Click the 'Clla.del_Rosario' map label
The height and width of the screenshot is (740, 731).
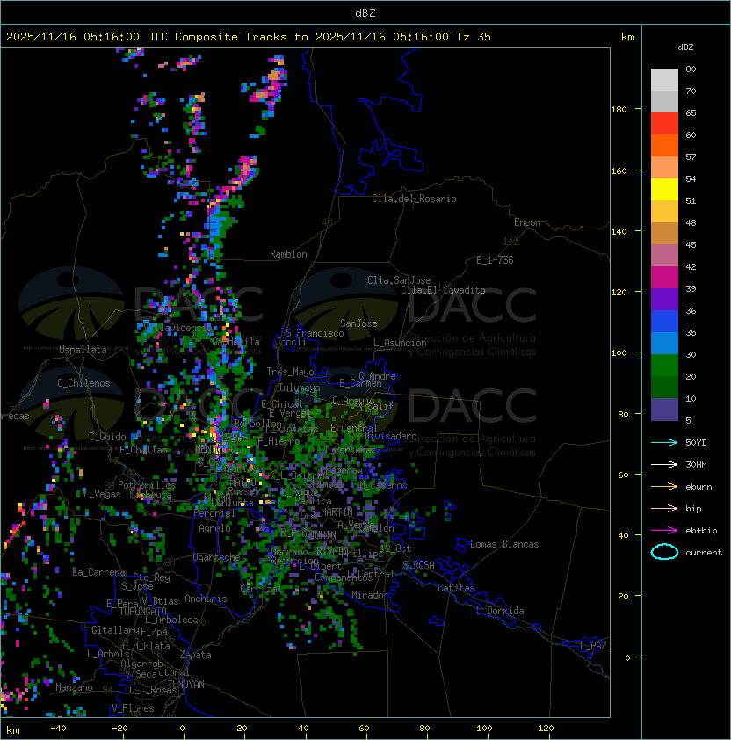tap(414, 199)
